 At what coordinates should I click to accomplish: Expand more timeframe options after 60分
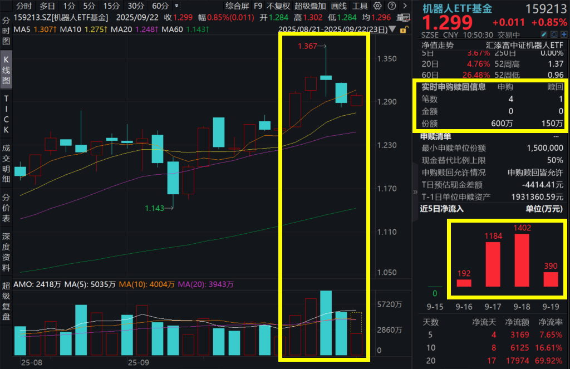176,6
